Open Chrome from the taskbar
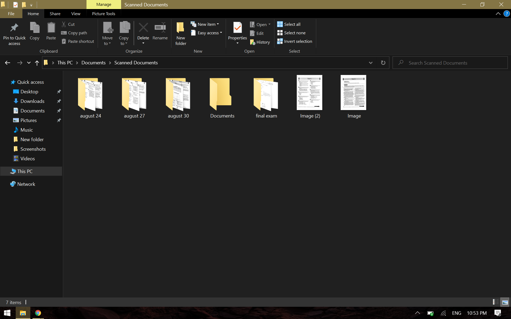This screenshot has height=319, width=511. click(38, 313)
